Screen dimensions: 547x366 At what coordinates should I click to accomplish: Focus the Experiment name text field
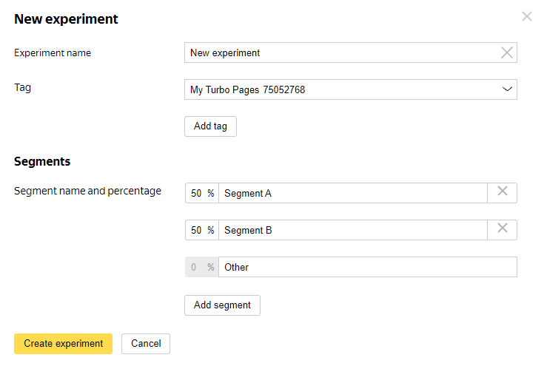(340, 52)
